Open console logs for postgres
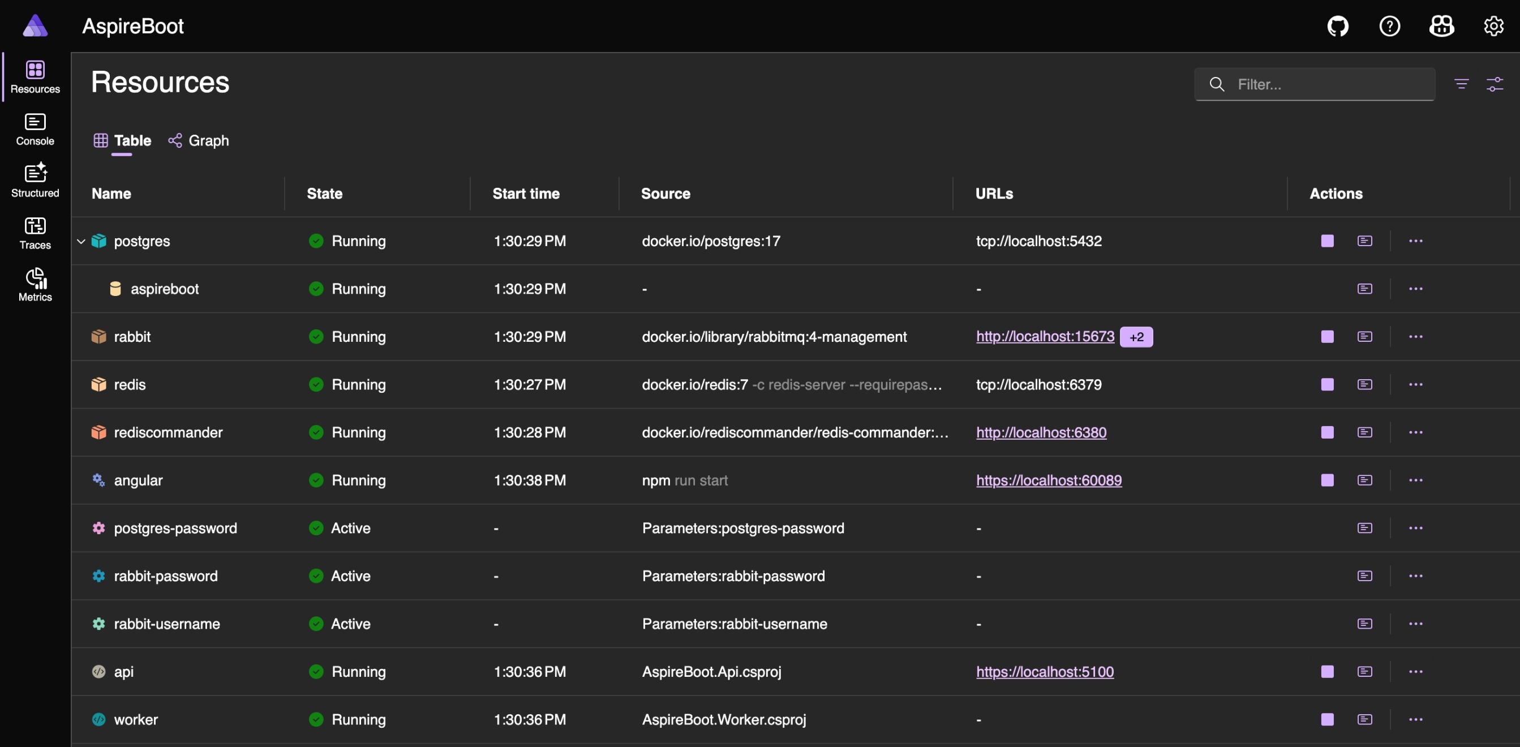Viewport: 1520px width, 747px height. pos(1365,241)
